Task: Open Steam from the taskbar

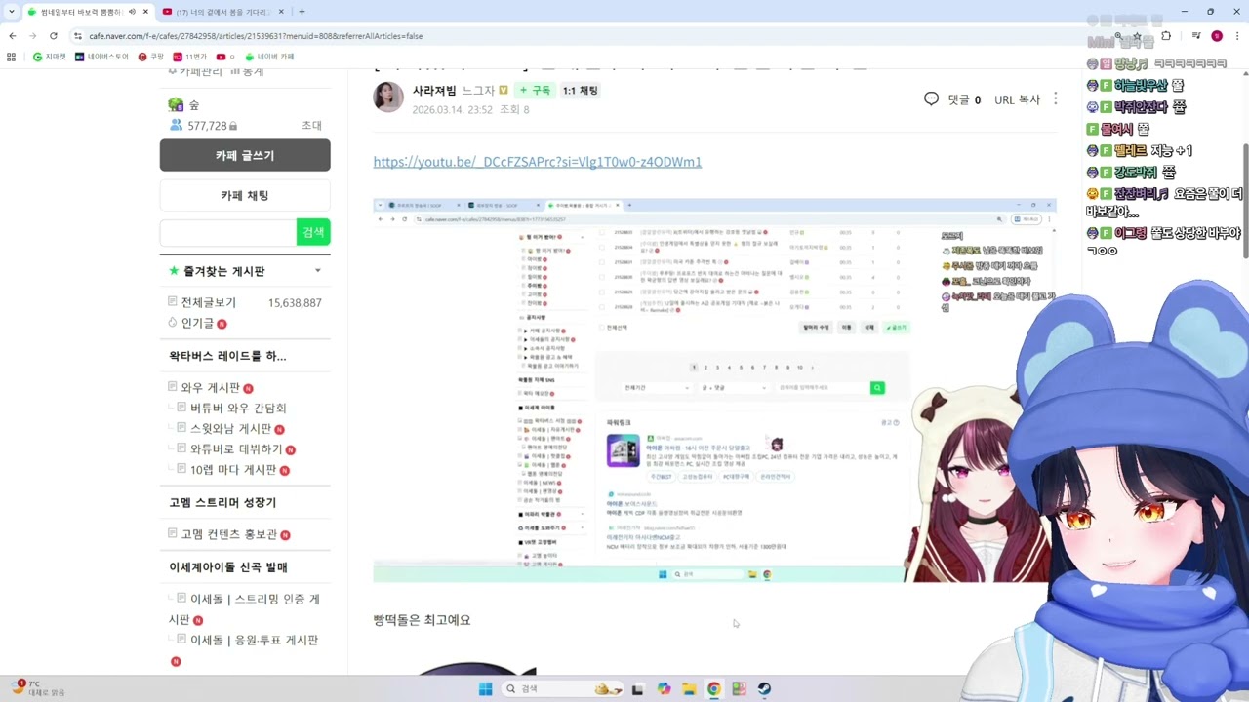Action: tap(765, 689)
